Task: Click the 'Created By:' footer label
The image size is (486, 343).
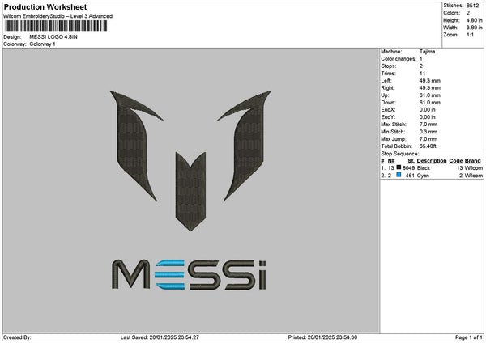Action: (17, 337)
